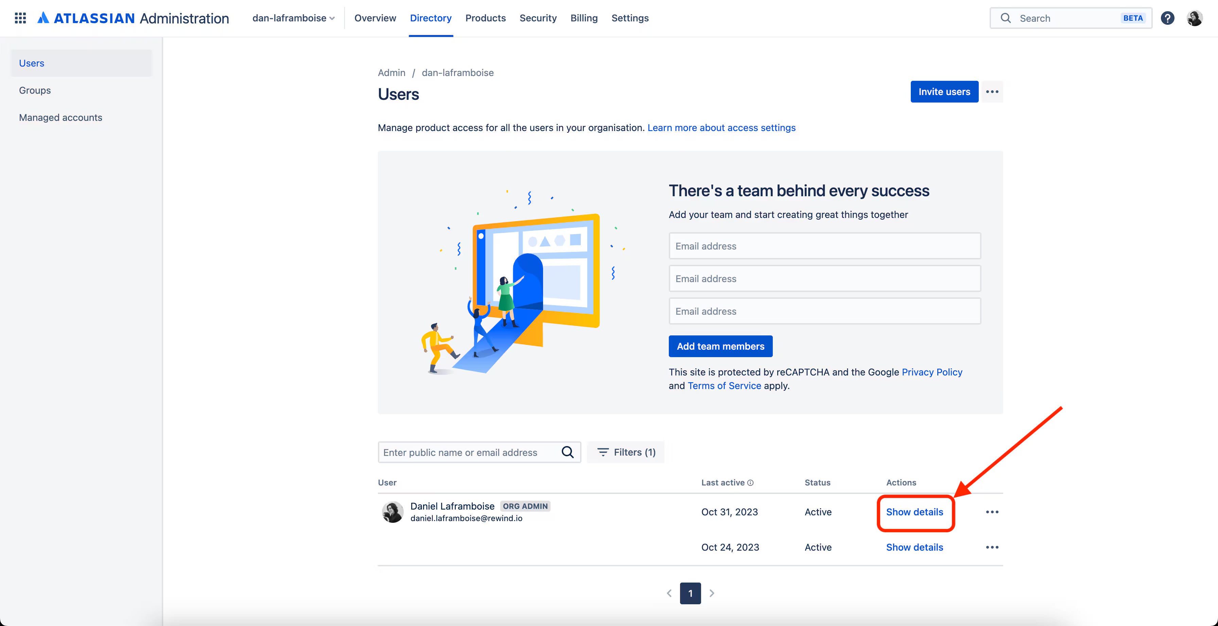
Task: Click the Last active info icon
Action: (750, 482)
